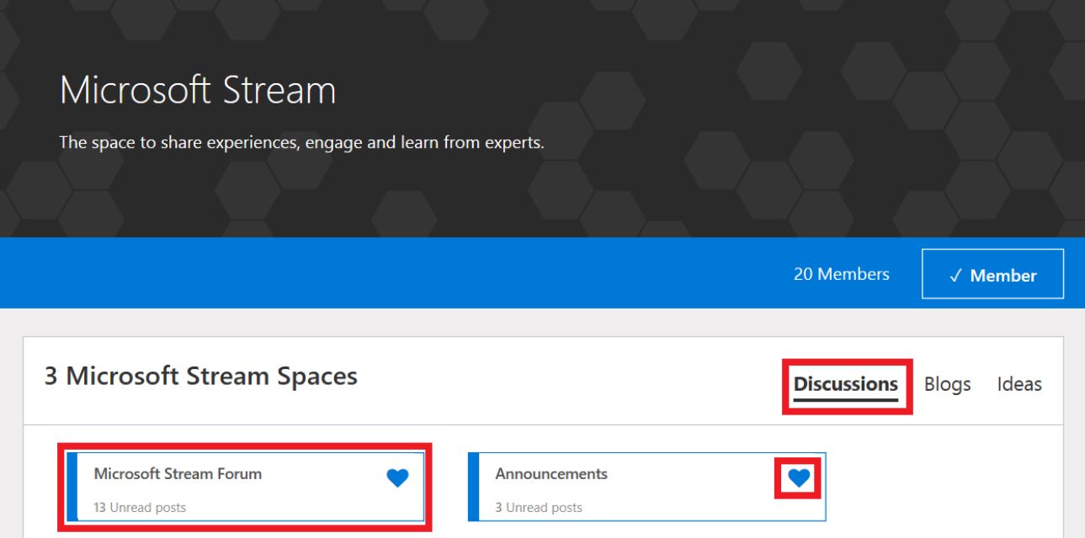The image size is (1085, 538).
Task: Click the Member button
Action: point(992,274)
